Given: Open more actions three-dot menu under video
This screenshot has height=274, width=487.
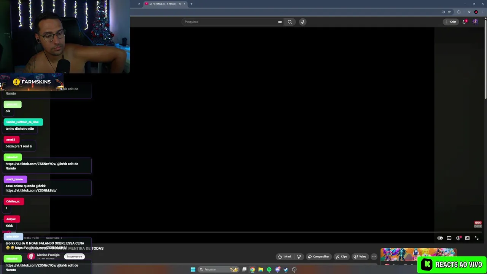Looking at the screenshot, I should click(374, 256).
